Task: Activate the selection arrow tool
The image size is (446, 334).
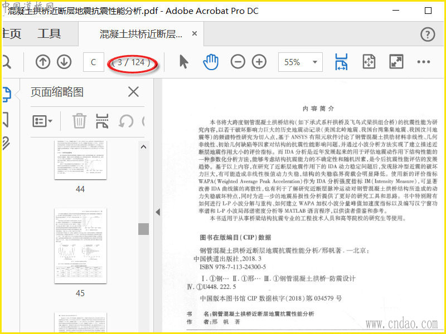Action: pyautogui.click(x=184, y=62)
